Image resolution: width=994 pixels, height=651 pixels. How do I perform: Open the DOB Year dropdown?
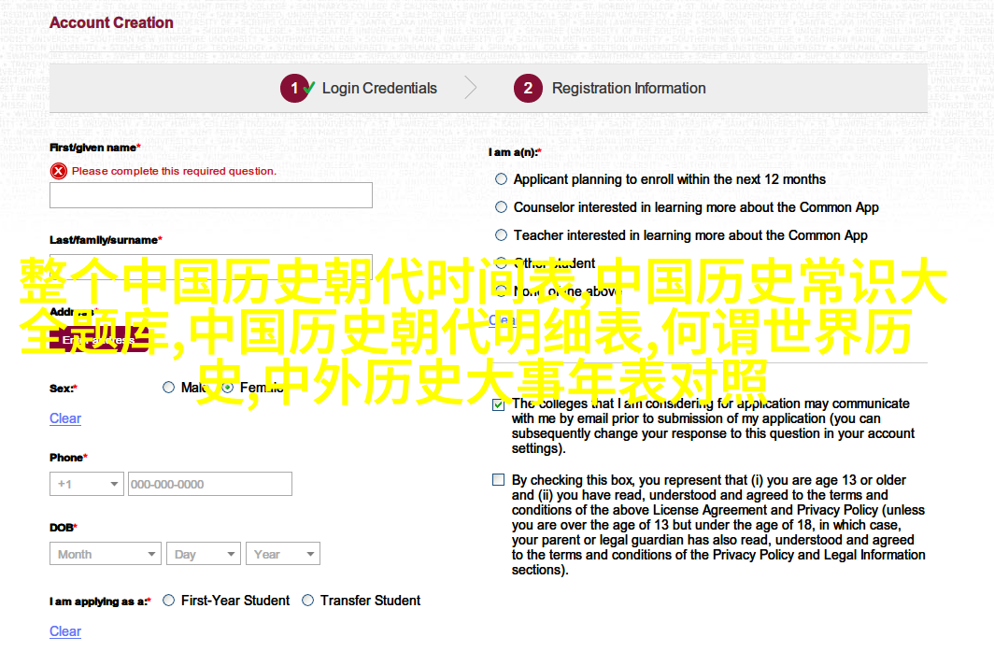(x=283, y=553)
